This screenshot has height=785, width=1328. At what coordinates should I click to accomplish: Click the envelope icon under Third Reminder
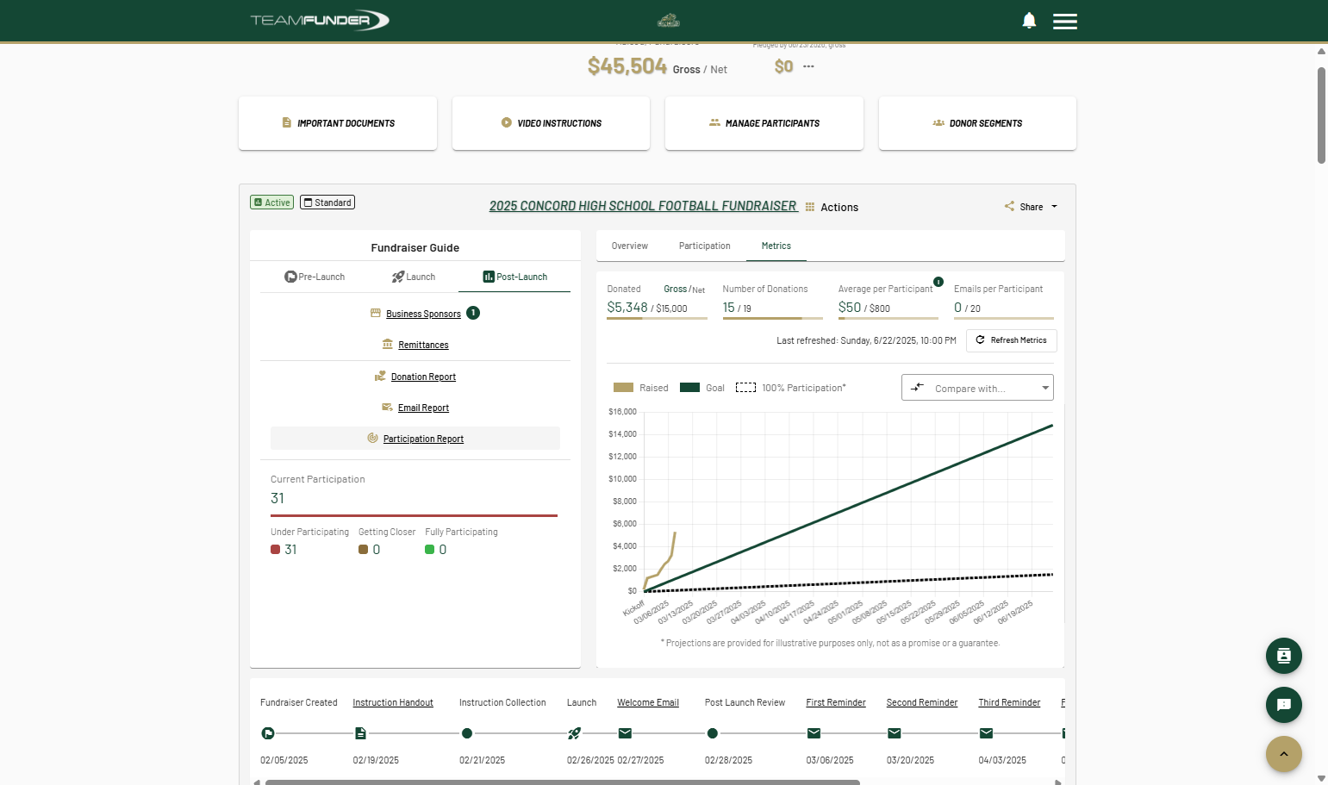(987, 733)
